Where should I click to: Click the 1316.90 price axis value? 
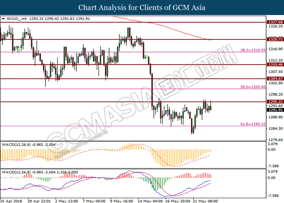(275, 49)
